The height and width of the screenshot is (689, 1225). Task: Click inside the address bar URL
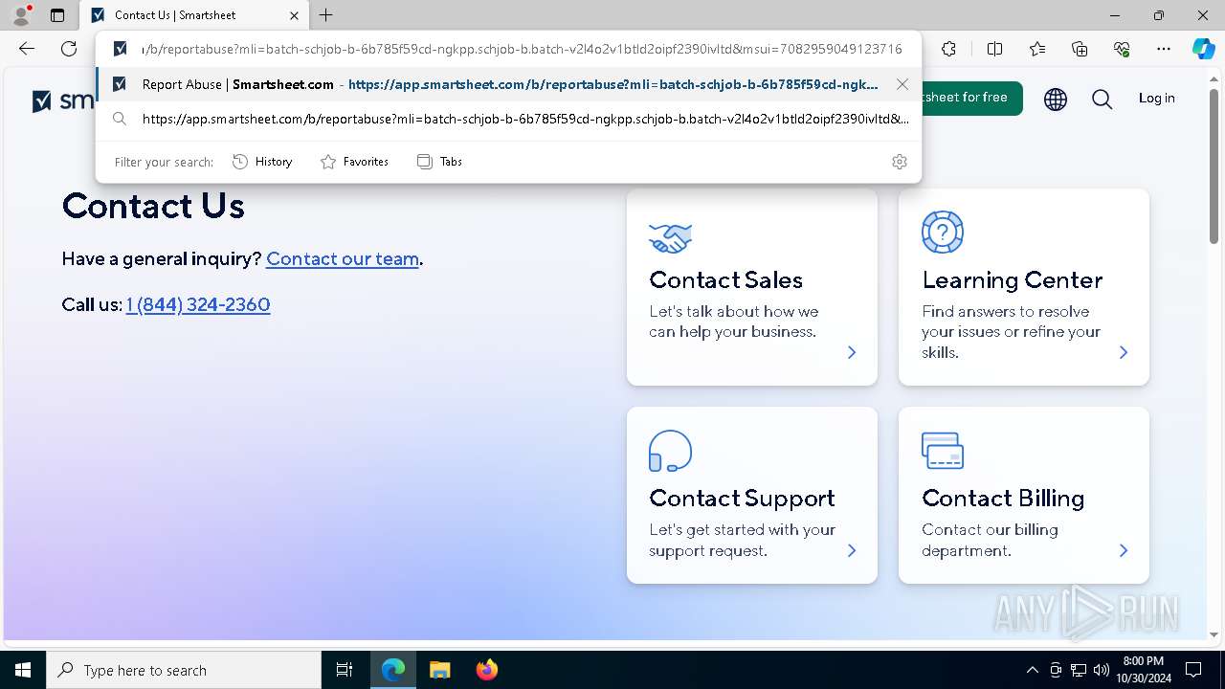point(522,49)
